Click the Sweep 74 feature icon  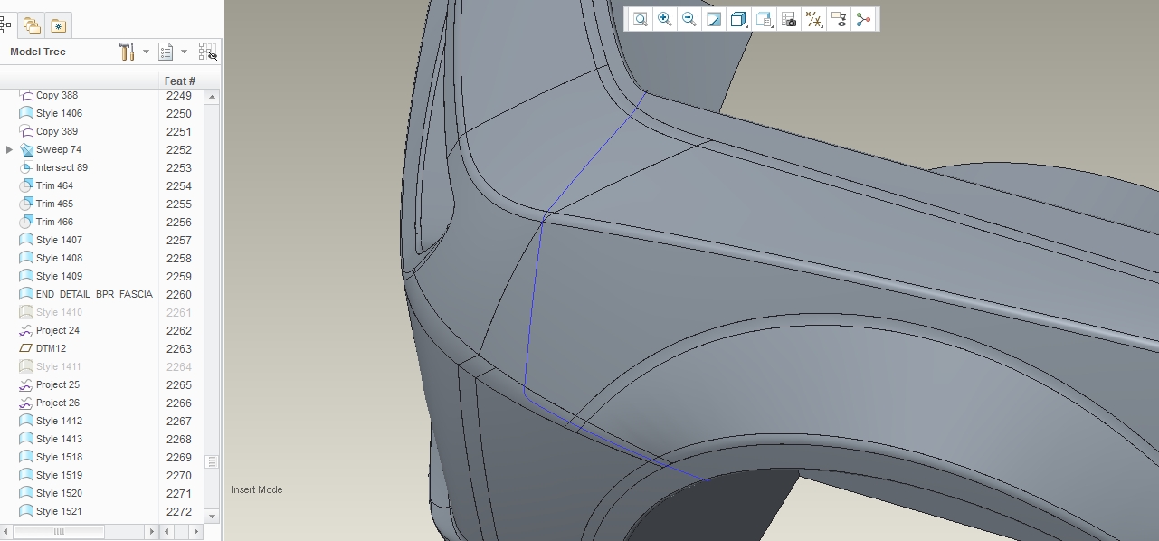pos(26,149)
